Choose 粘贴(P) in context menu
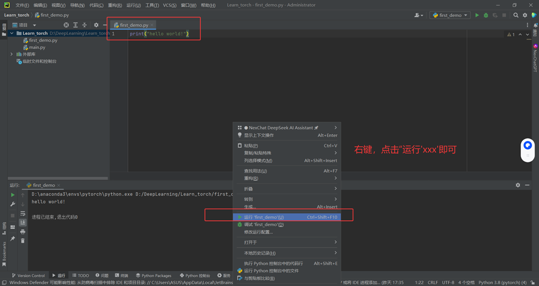 (287, 146)
